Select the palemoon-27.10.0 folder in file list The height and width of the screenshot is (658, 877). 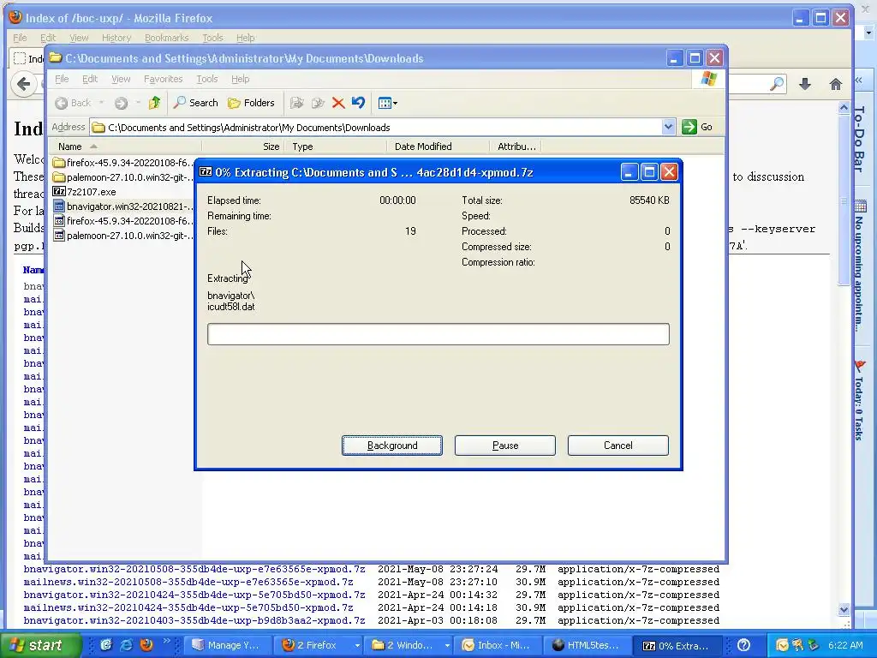122,177
